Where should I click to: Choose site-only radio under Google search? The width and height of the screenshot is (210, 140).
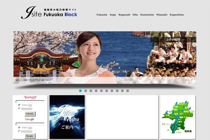click(19, 131)
